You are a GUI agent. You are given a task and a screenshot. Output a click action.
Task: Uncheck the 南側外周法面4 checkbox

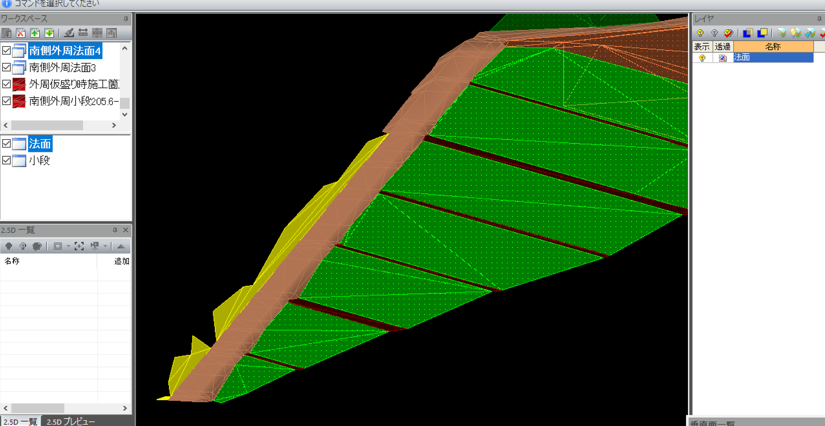(x=6, y=50)
